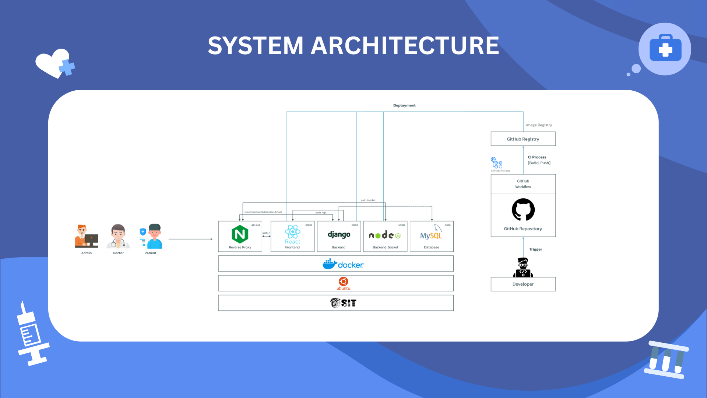Click the Patient avatar icon
The height and width of the screenshot is (398, 707).
[151, 236]
